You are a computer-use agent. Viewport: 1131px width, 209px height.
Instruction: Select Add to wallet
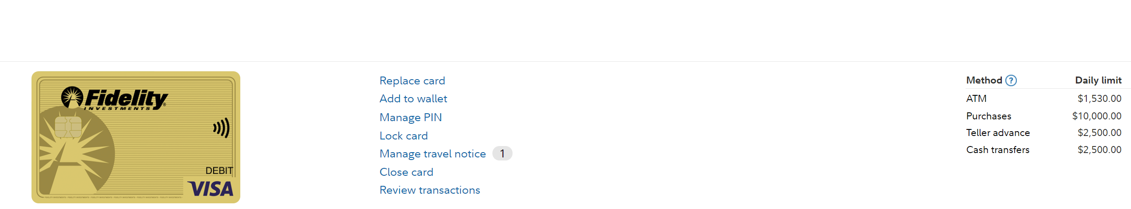pyautogui.click(x=413, y=98)
